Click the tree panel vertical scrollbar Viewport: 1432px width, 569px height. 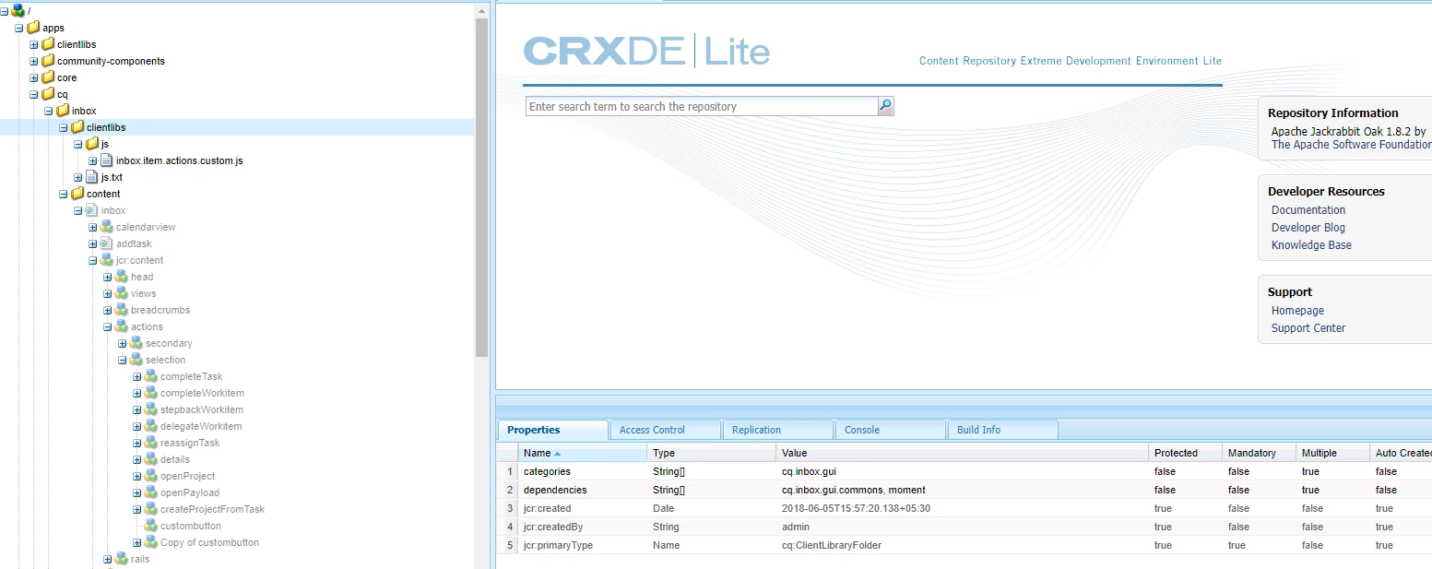pyautogui.click(x=481, y=187)
